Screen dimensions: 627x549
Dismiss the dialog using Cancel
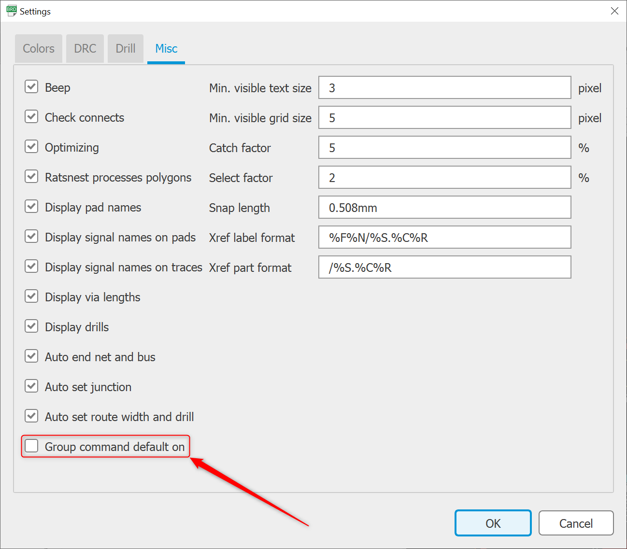tap(576, 523)
